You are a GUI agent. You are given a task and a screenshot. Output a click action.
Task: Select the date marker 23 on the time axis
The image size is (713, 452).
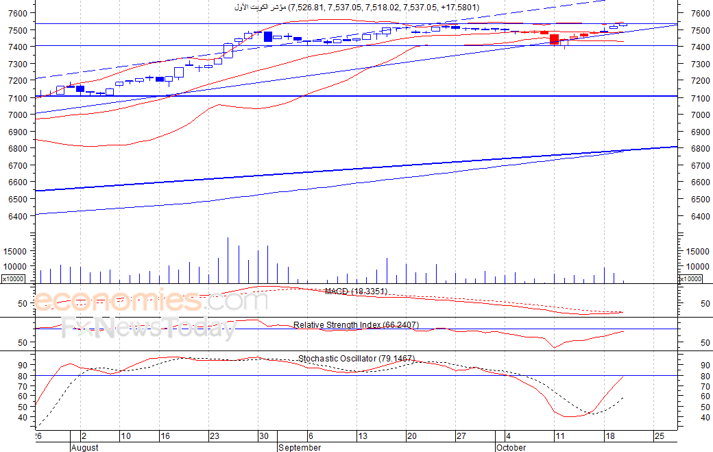[x=215, y=436]
